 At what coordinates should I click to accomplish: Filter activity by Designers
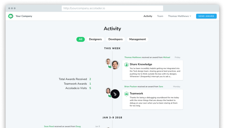95,39
